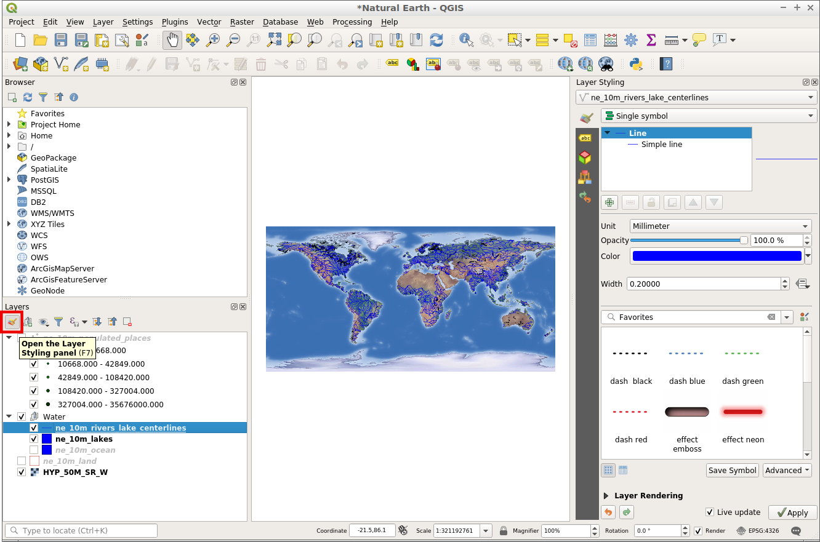Click the Undo style change arrow
Viewport: 820px width, 542px height.
(x=608, y=512)
